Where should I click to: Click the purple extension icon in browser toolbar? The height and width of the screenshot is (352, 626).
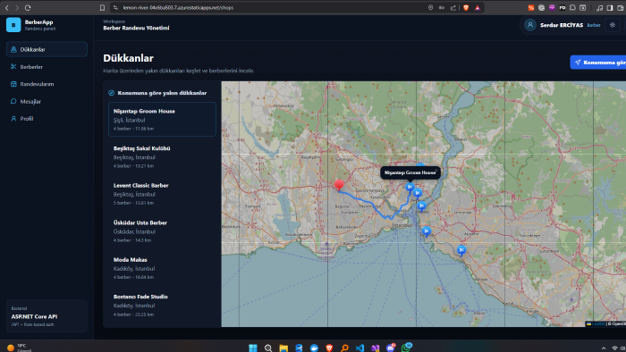point(552,7)
